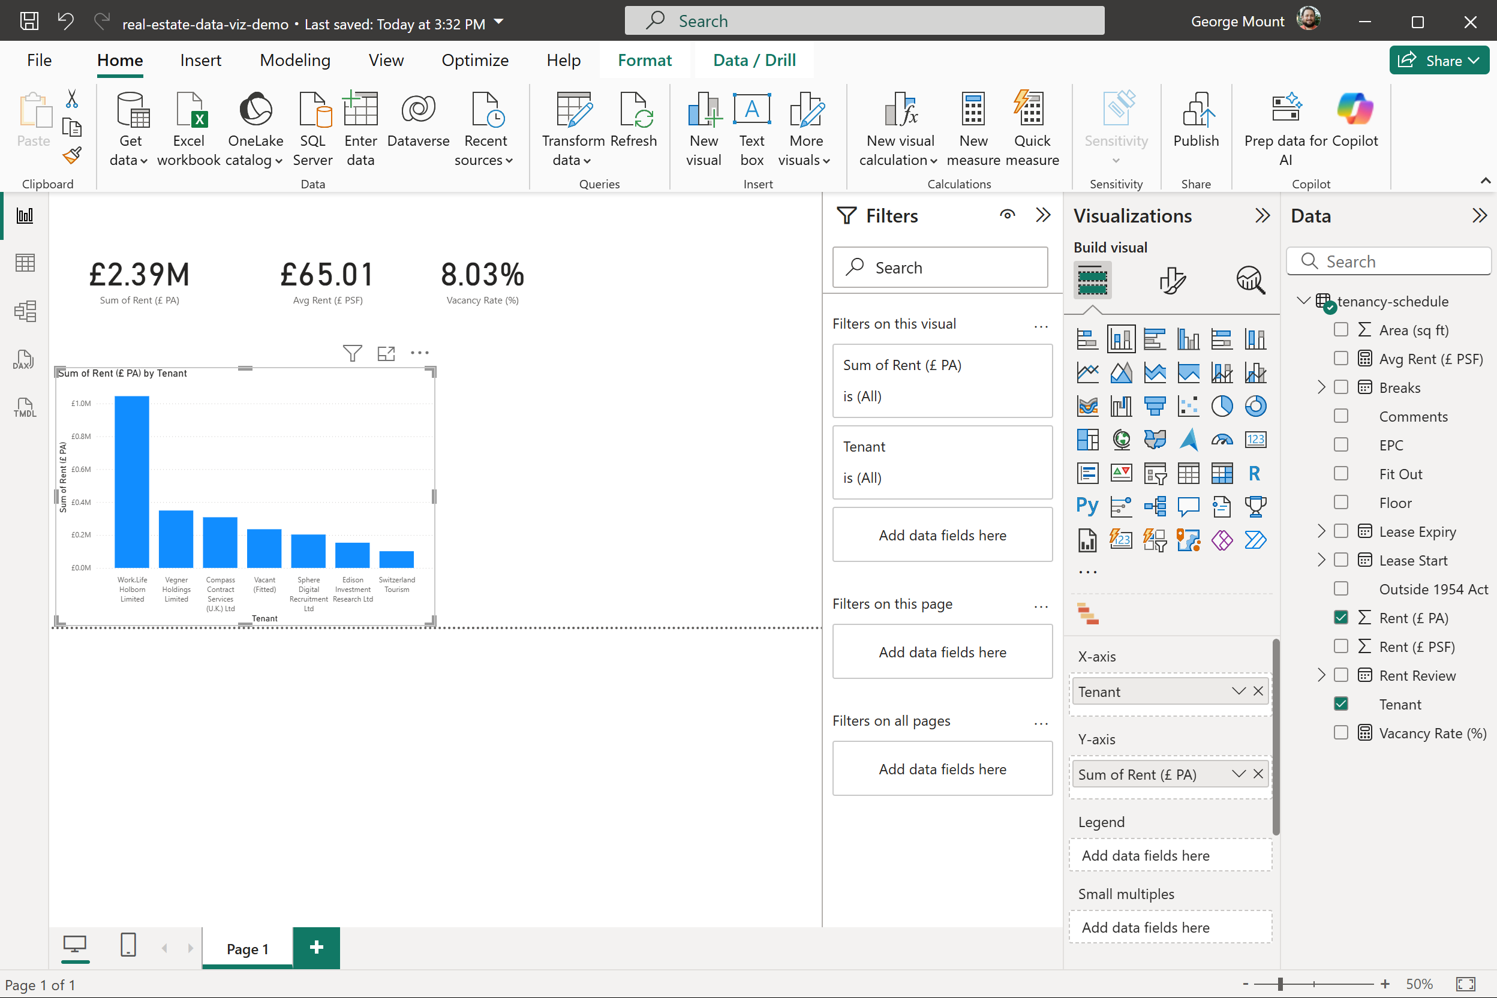This screenshot has width=1497, height=998.
Task: Select the donut chart visualization icon
Action: pos(1255,406)
